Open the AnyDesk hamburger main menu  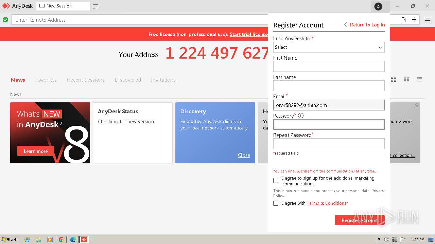click(428, 20)
